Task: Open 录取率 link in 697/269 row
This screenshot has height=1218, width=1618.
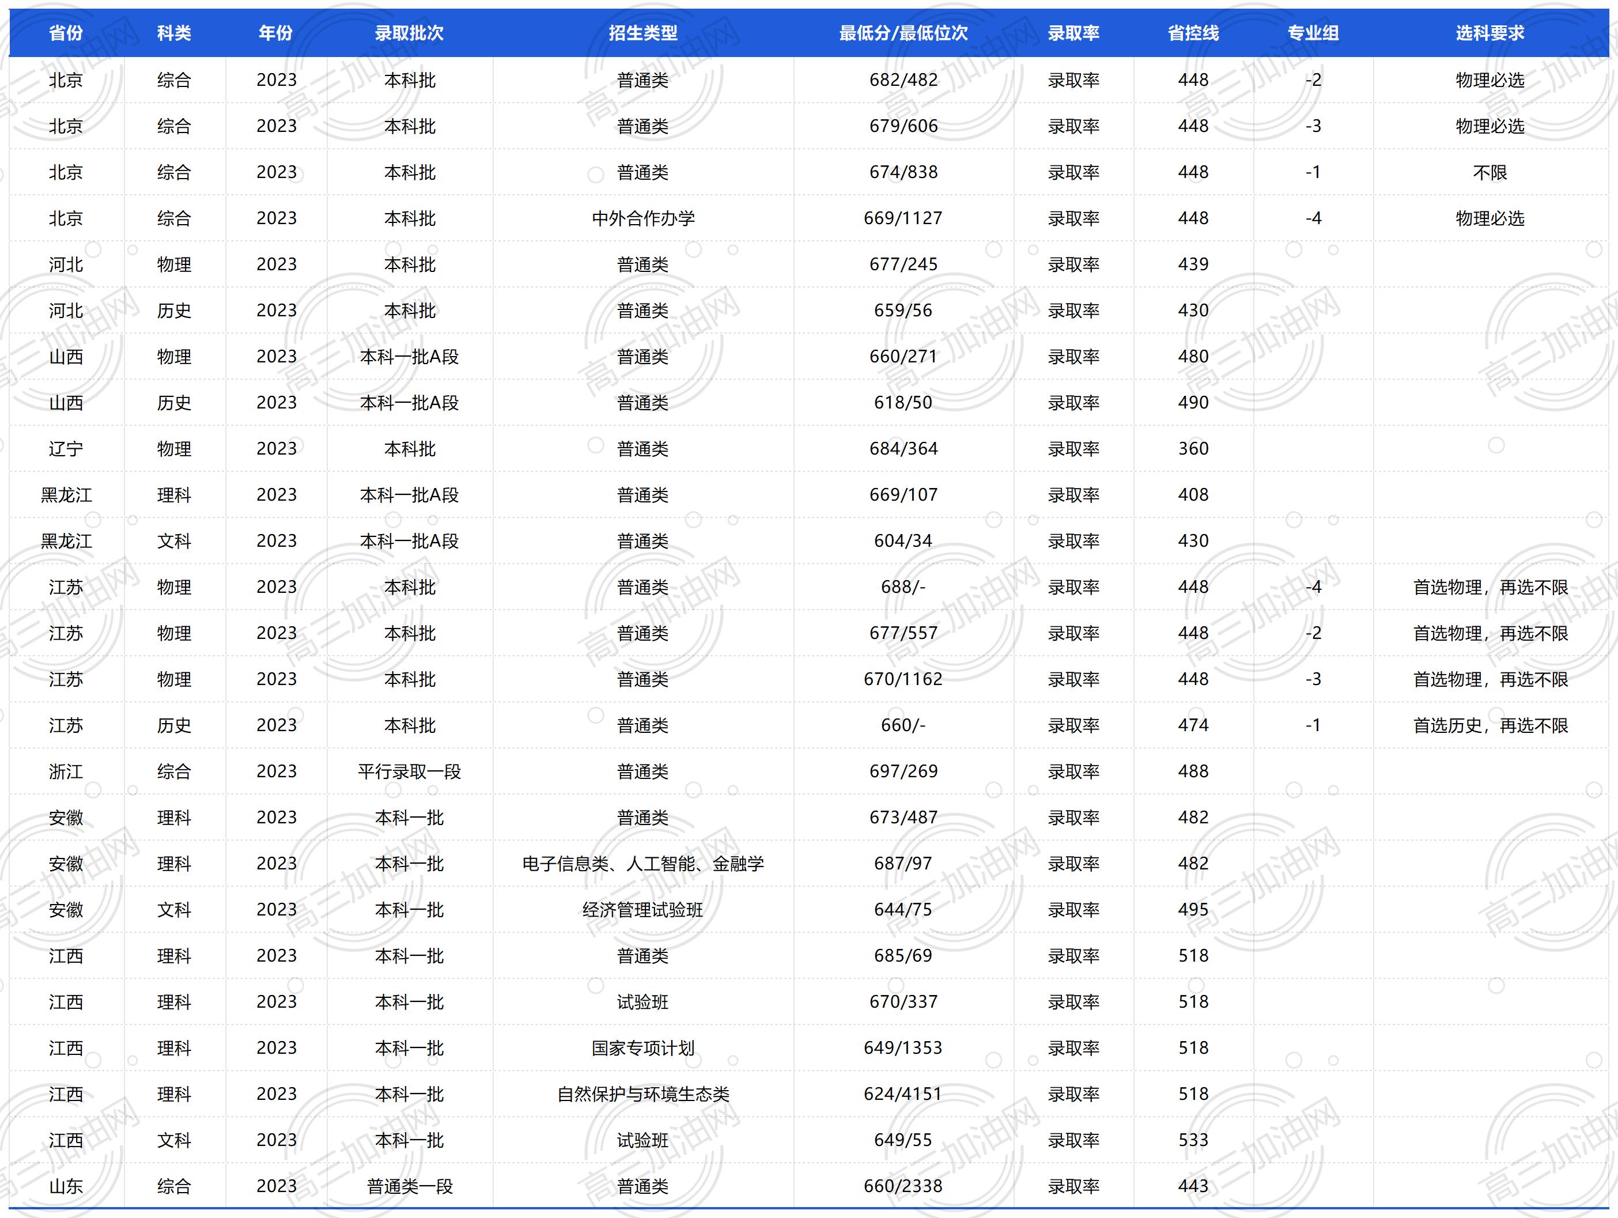Action: [1074, 771]
